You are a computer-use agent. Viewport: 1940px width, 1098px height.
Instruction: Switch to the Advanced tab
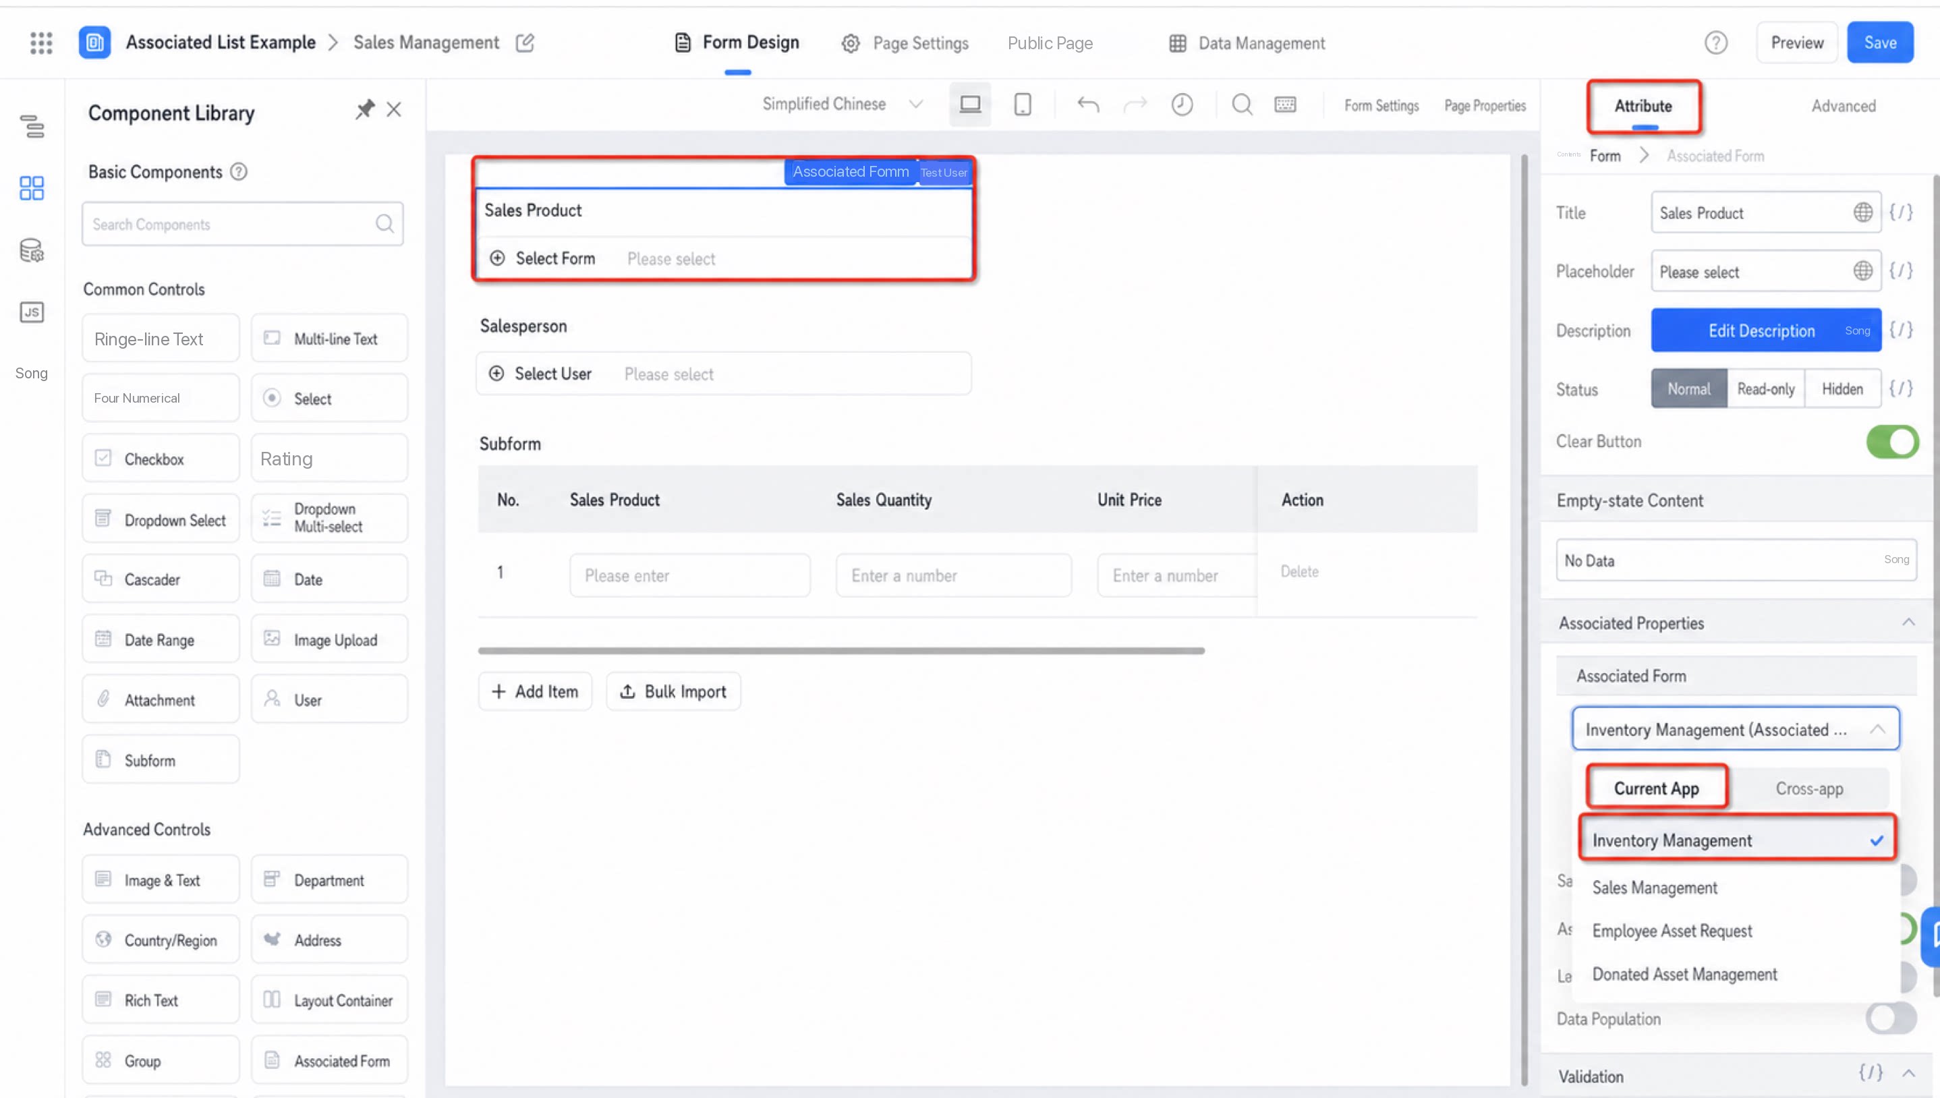click(1843, 107)
